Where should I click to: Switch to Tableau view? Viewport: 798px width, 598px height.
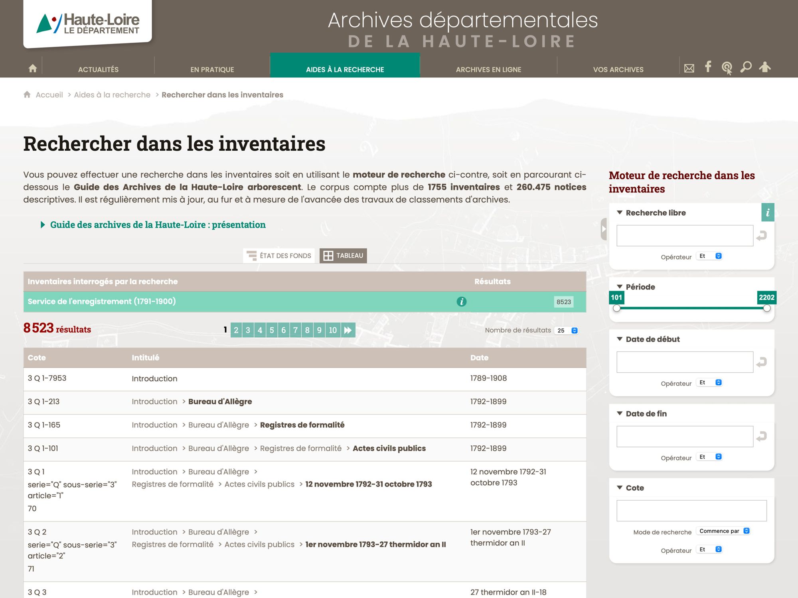click(343, 256)
